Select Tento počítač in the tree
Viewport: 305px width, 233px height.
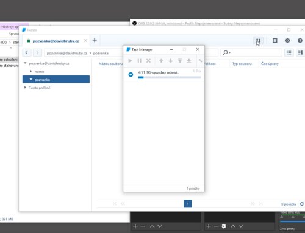pyautogui.click(x=40, y=88)
